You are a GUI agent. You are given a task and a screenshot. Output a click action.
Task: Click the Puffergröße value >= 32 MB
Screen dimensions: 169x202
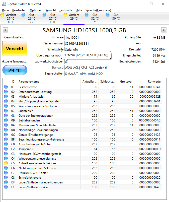tap(154, 37)
